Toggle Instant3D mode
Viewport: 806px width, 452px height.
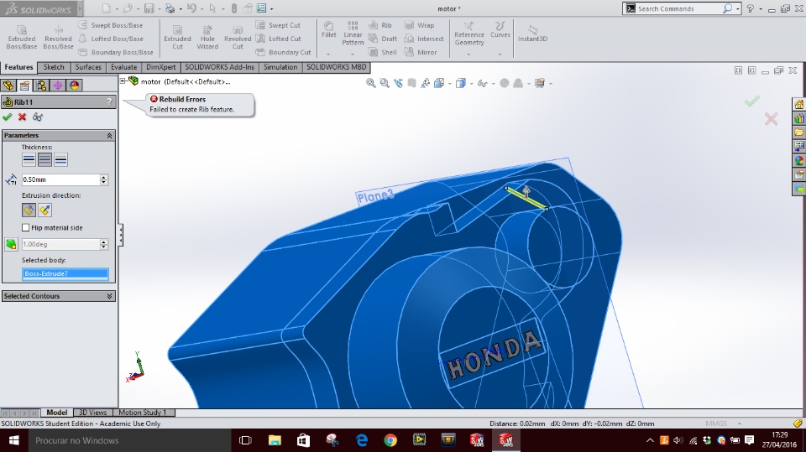coord(532,34)
